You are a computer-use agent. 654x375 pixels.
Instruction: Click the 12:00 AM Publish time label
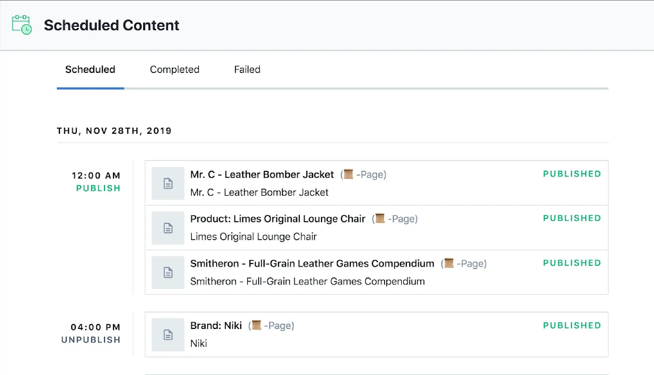point(96,176)
